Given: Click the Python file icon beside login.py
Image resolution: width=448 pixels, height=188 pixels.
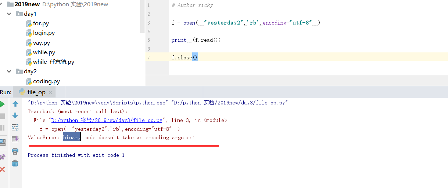Looking at the screenshot, I should (x=29, y=33).
